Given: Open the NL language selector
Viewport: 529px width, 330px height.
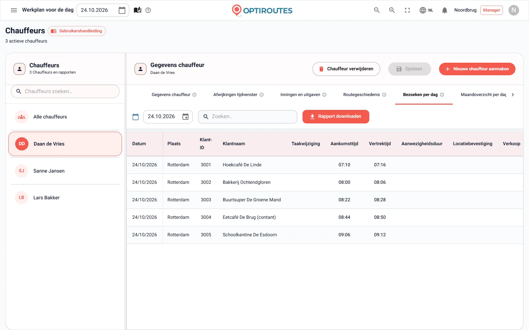Looking at the screenshot, I should coord(426,10).
